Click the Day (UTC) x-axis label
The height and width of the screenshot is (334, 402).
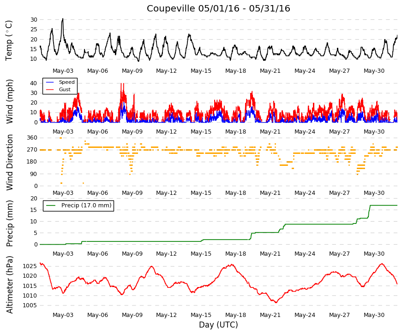pos(218,325)
